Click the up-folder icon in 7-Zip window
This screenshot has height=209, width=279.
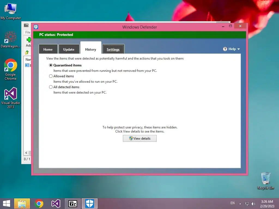coord(27,53)
